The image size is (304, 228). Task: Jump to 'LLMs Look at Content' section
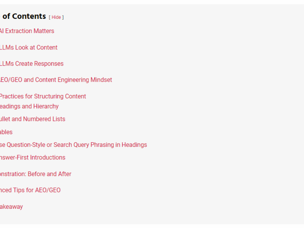pos(28,47)
